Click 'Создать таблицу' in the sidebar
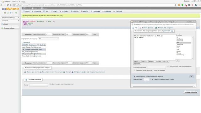Viewport: 201px width, 113px height. point(9,28)
